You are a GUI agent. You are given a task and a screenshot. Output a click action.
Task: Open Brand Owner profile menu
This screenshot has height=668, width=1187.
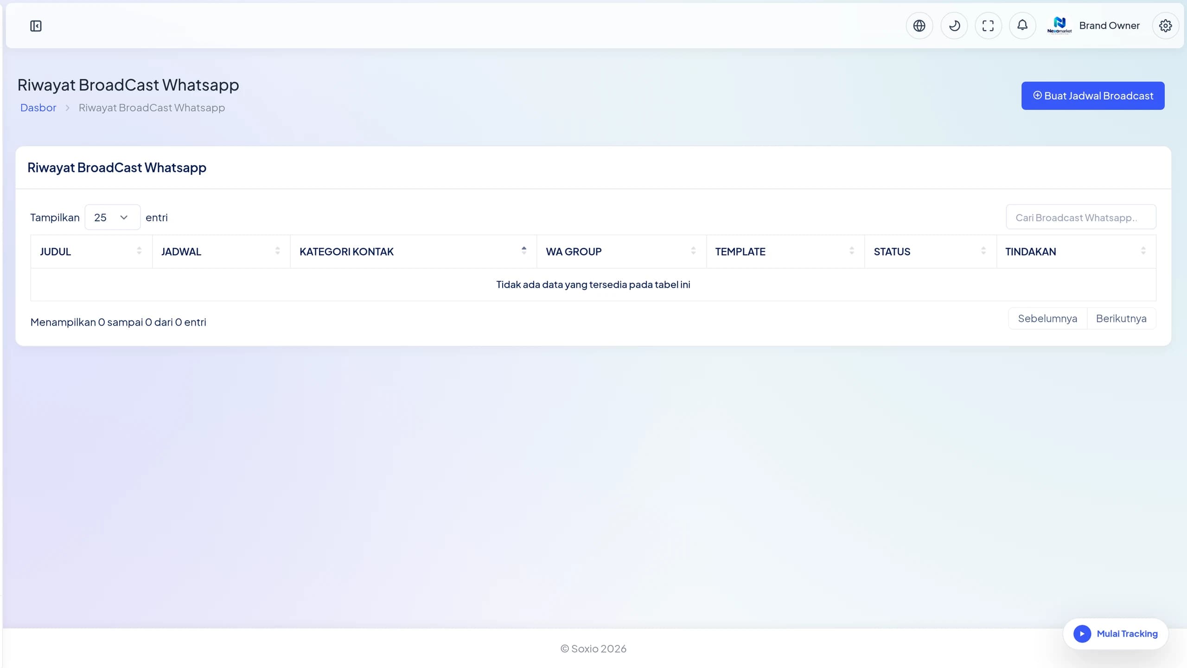click(1109, 26)
